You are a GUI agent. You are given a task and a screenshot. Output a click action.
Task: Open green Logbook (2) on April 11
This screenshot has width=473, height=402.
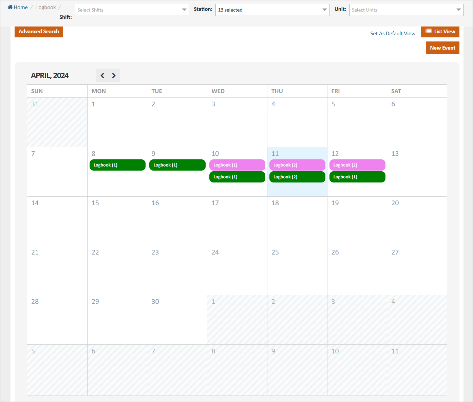tap(297, 177)
